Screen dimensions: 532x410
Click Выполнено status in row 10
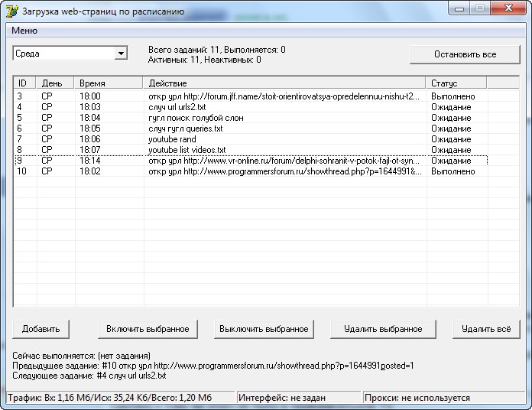pos(453,171)
